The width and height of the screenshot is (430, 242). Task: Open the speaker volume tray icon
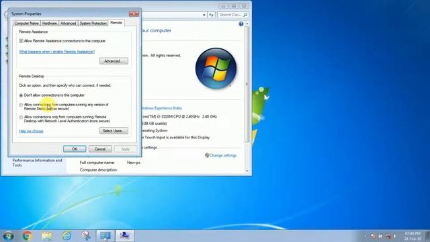click(x=395, y=236)
